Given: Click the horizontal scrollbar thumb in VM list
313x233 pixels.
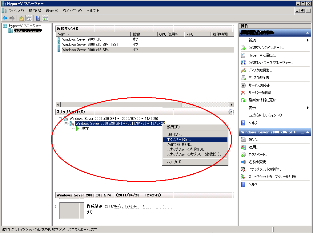Looking at the screenshot, I should (x=121, y=105).
